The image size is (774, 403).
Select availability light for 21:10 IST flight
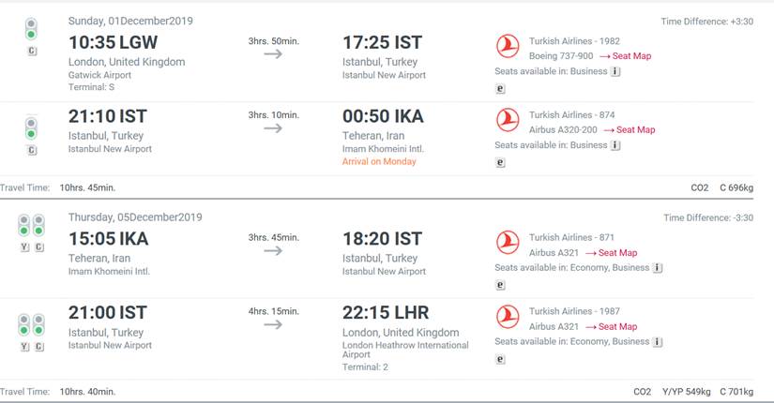click(31, 128)
